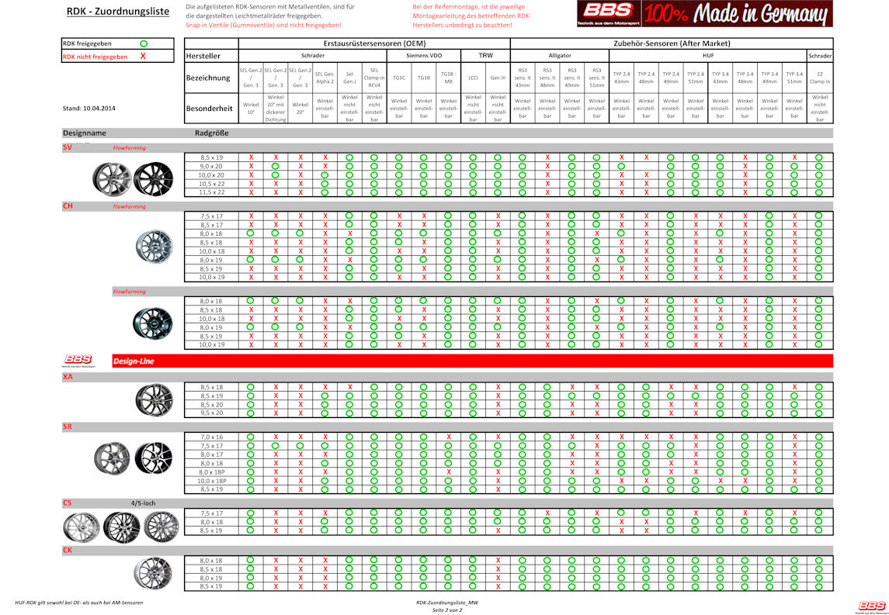Viewport: 889px width, 615px height.
Task: Click the Designname column label
Action: pyautogui.click(x=85, y=133)
